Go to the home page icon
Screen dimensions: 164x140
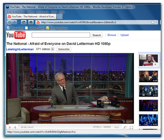31,22
